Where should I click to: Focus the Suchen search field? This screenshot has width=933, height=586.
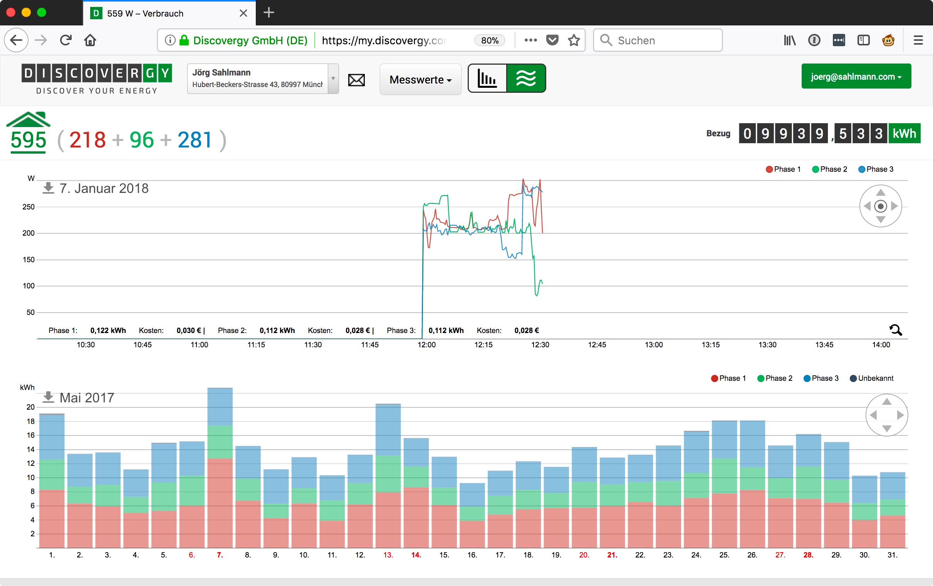pos(658,40)
